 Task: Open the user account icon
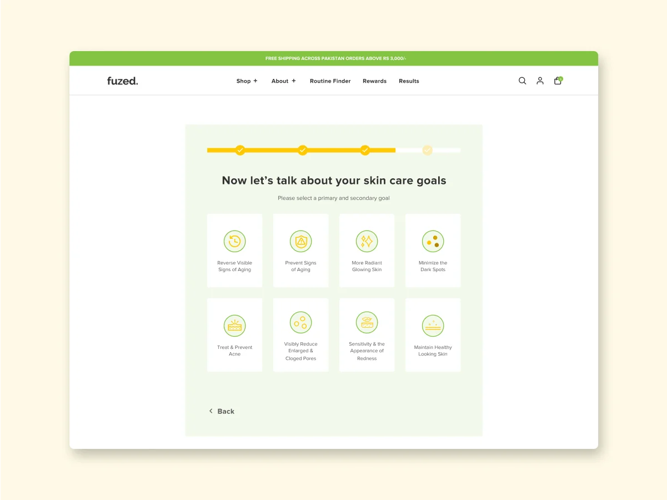[x=540, y=81]
